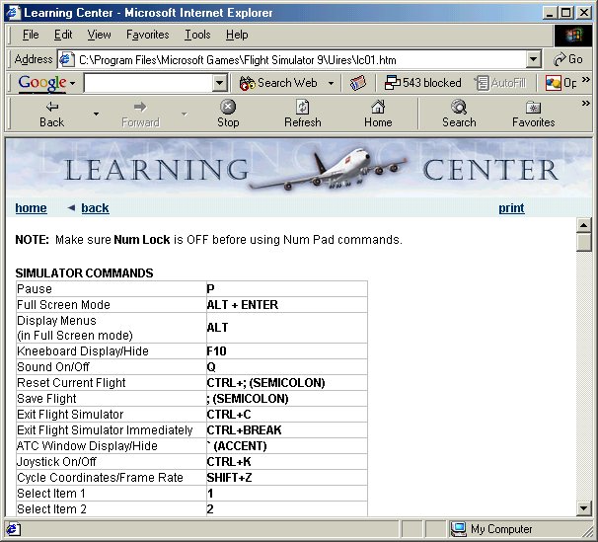Click the vertical scrollbar down arrow
This screenshot has width=598, height=542.
click(583, 506)
